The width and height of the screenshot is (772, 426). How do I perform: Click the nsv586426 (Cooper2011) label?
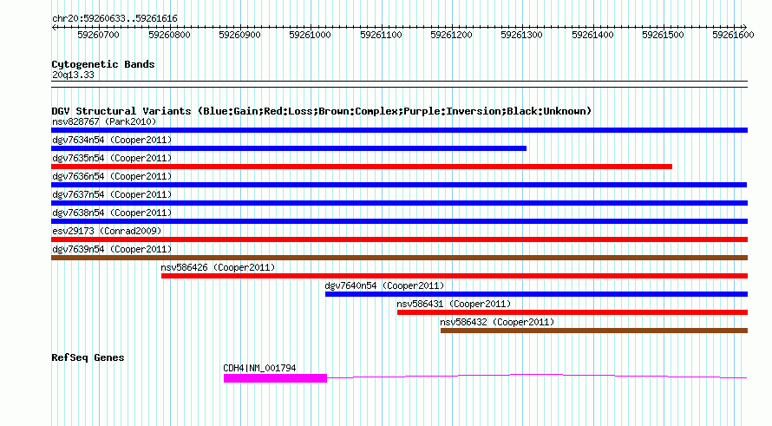[218, 267]
